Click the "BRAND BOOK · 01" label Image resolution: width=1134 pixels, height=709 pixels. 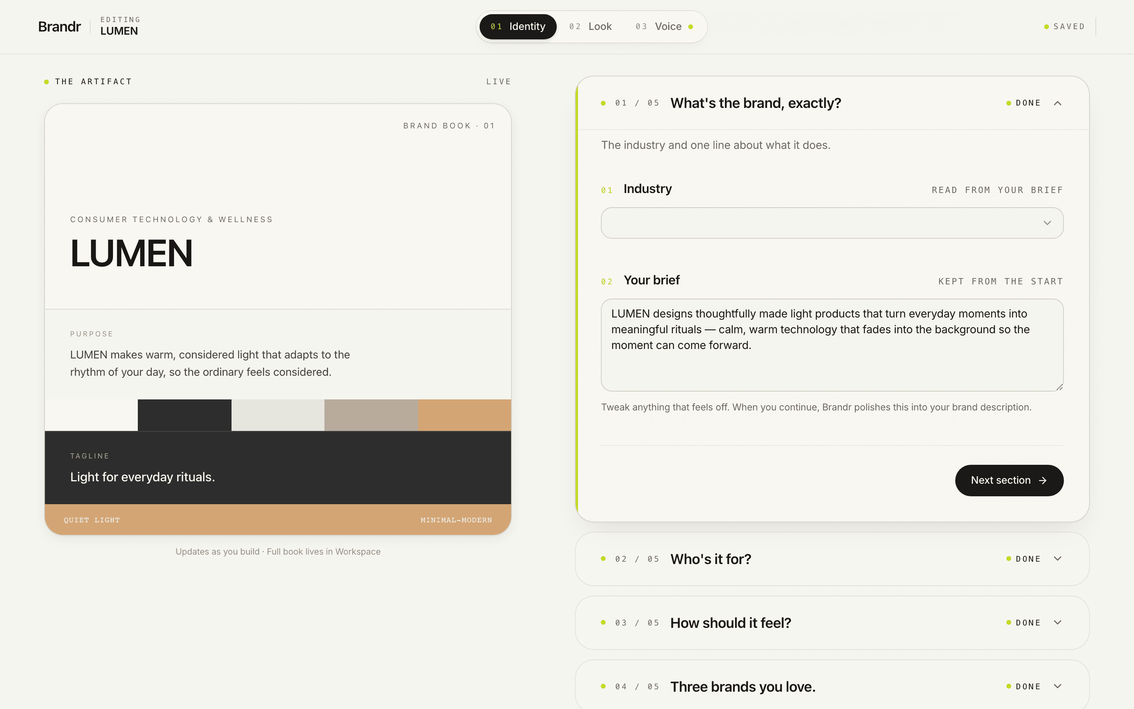449,126
